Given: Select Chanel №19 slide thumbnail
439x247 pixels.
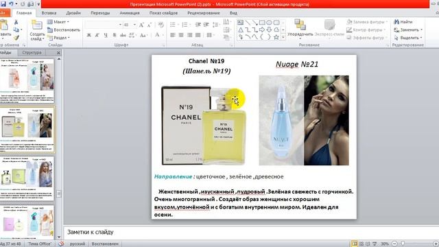Looking at the screenshot, I should point(27,130).
